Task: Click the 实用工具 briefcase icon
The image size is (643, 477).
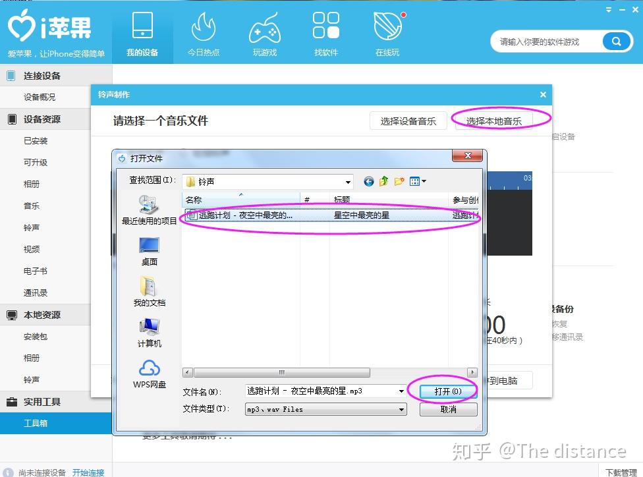Action: [x=12, y=402]
